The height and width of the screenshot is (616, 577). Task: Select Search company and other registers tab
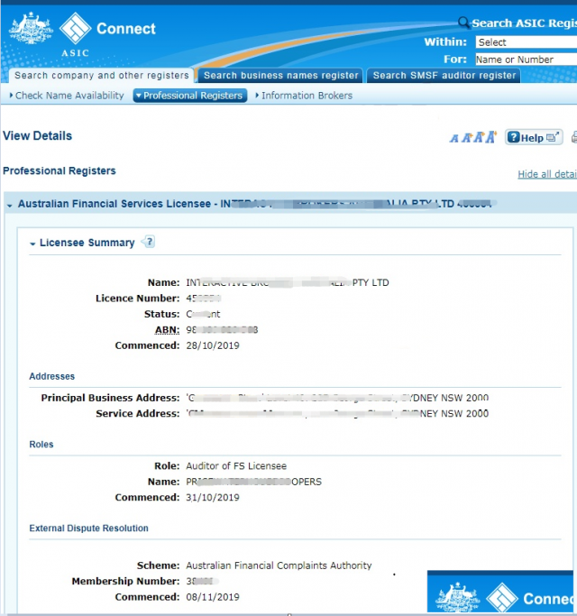(x=101, y=76)
